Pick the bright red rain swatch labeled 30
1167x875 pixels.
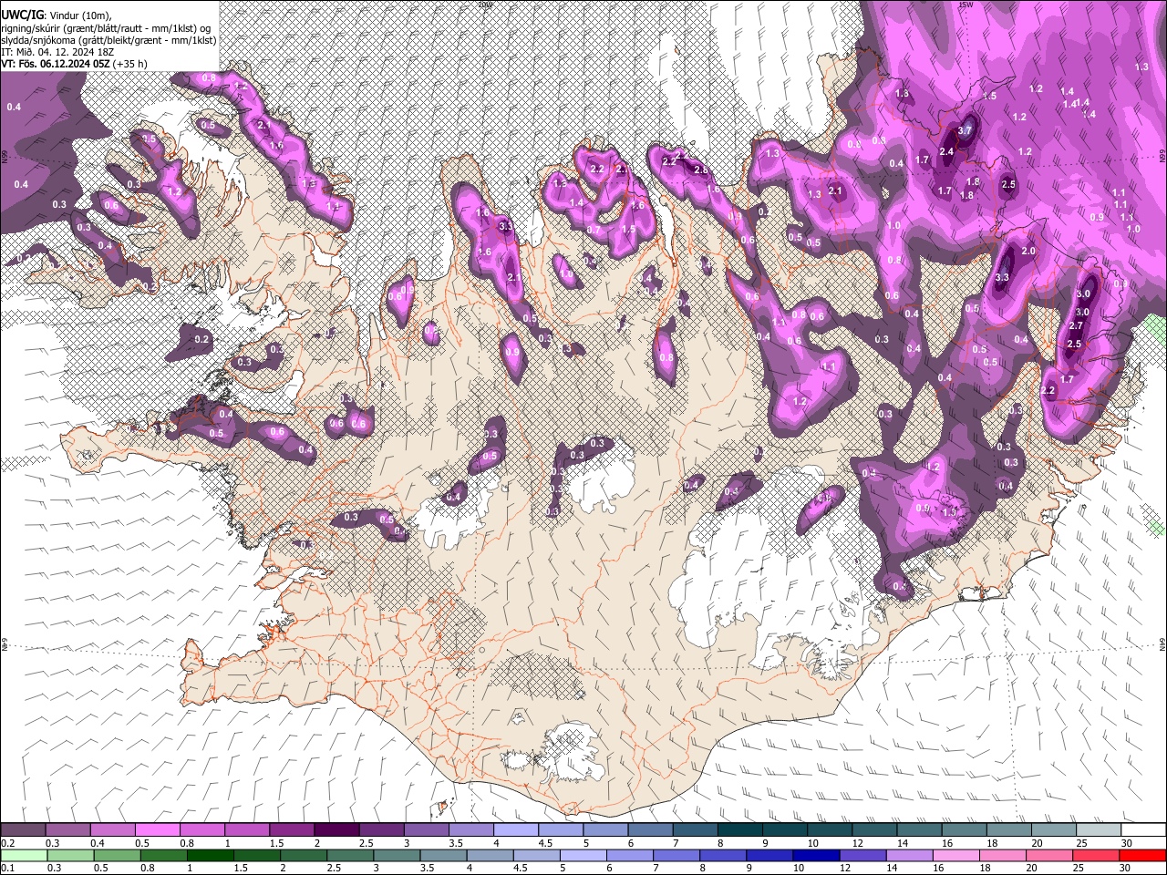point(1144,855)
